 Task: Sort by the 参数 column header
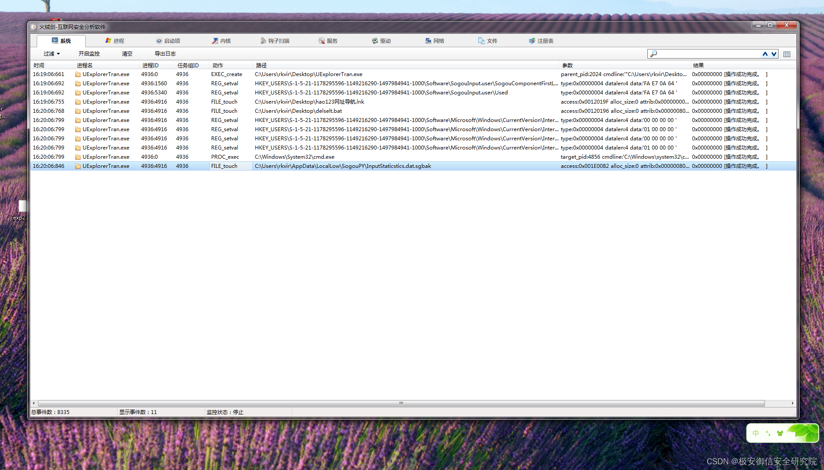[x=625, y=65]
